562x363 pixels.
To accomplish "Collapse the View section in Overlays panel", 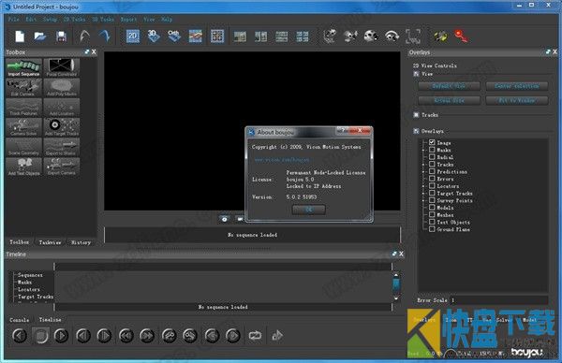I will coord(416,74).
